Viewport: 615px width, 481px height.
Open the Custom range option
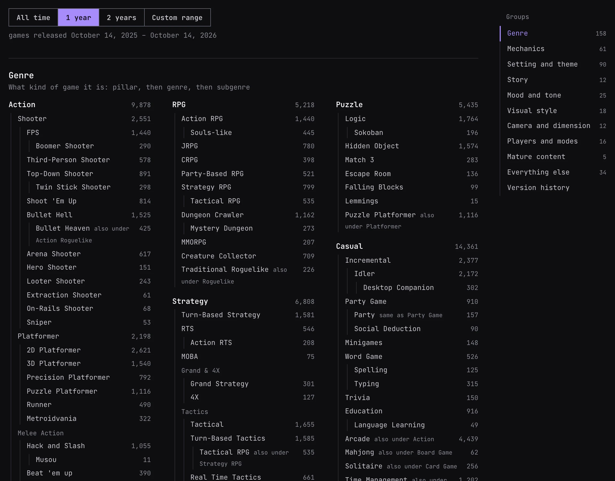point(177,17)
